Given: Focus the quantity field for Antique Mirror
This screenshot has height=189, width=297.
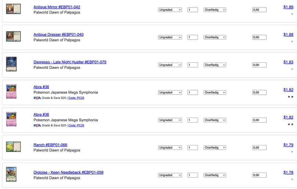Looking at the screenshot, I should (193, 10).
